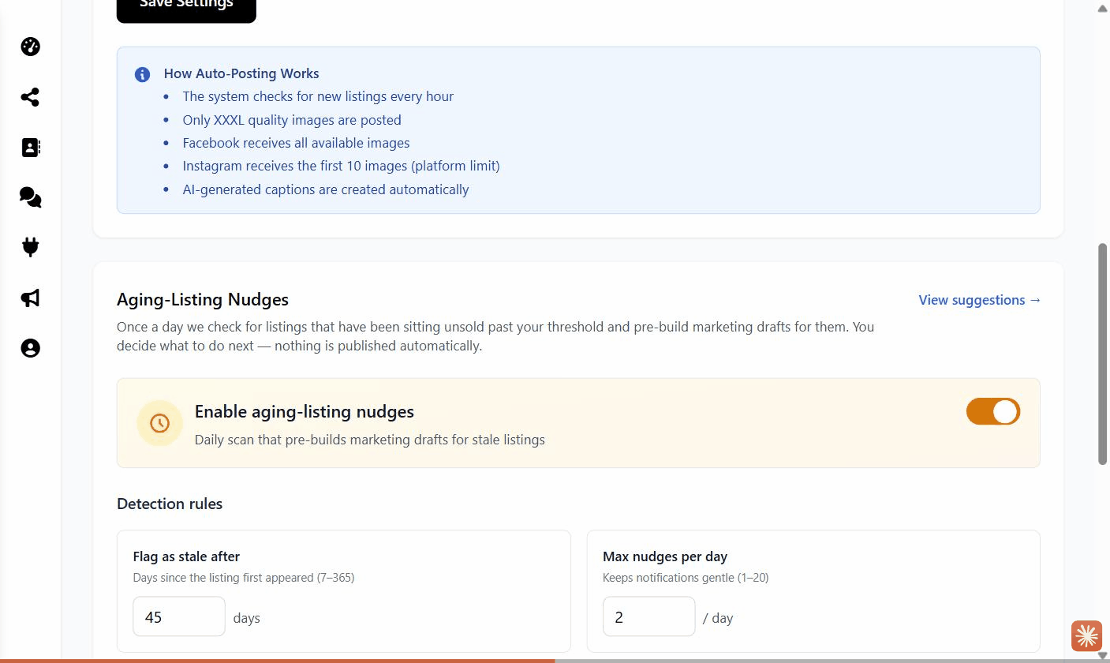
Task: Open the marketing megaphone sidebar icon
Action: tap(30, 298)
